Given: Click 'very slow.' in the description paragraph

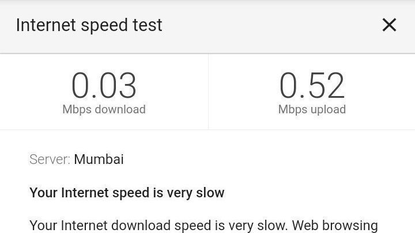Looking at the screenshot, I should pyautogui.click(x=258, y=226).
